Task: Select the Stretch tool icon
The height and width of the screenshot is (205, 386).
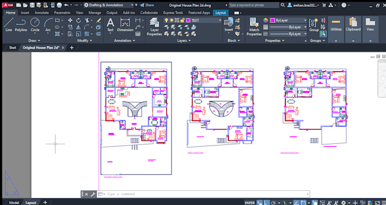Action: 70,34
